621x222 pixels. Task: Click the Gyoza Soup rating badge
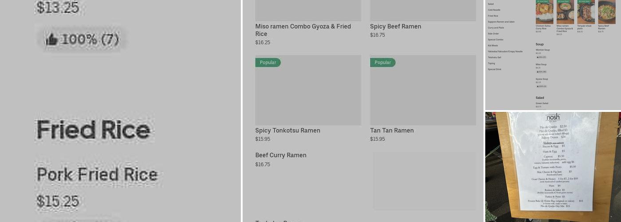click(x=541, y=87)
